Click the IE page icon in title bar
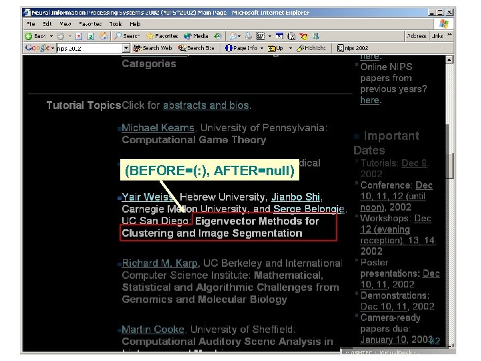The image size is (481, 361). point(27,13)
